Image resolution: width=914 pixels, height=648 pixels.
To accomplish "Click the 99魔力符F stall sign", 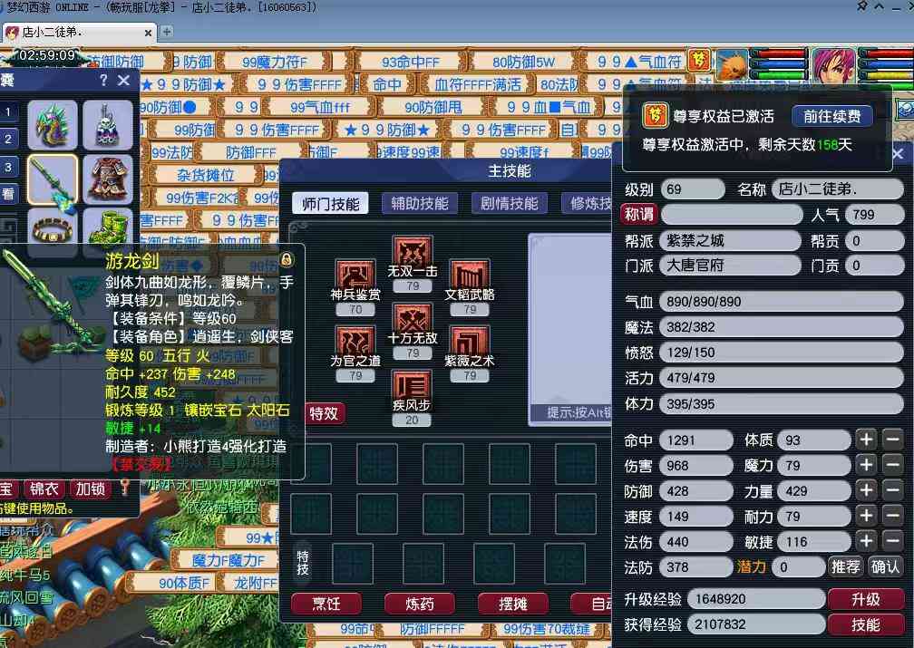I will 274,62.
